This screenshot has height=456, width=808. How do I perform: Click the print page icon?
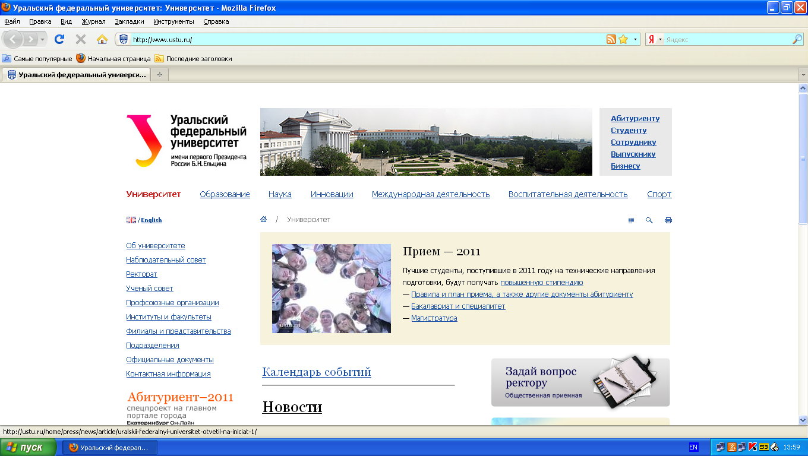668,220
